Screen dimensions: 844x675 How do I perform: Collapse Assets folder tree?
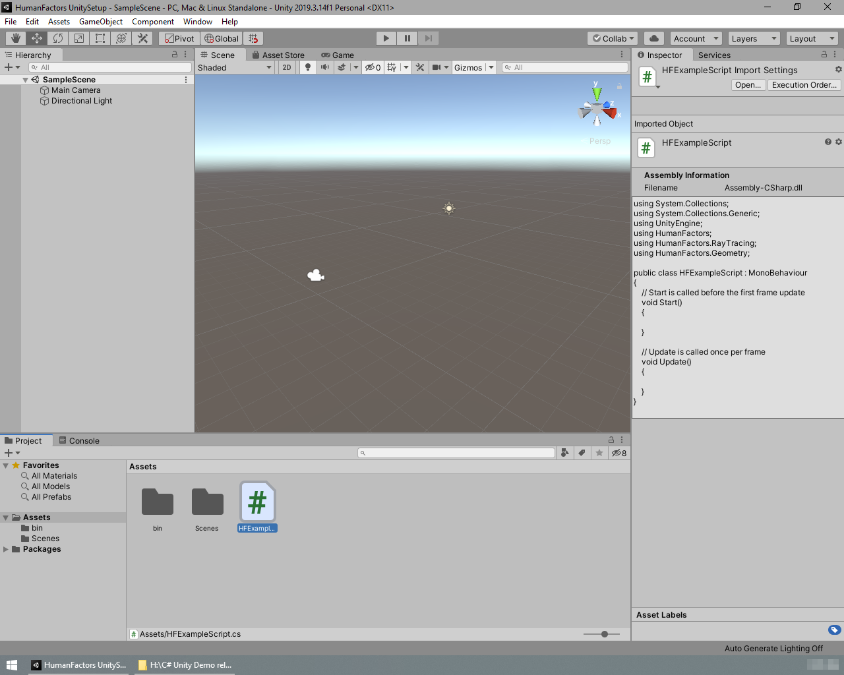coord(6,517)
